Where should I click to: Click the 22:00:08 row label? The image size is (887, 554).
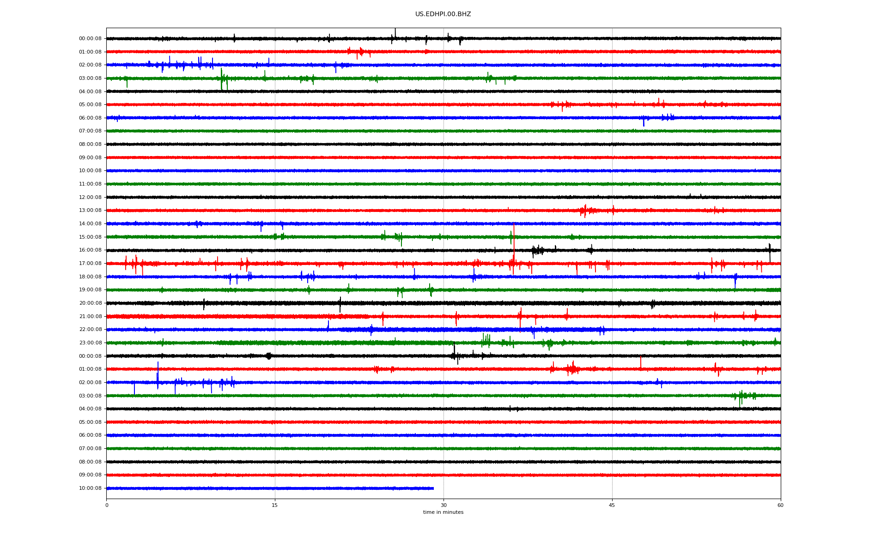coord(90,330)
